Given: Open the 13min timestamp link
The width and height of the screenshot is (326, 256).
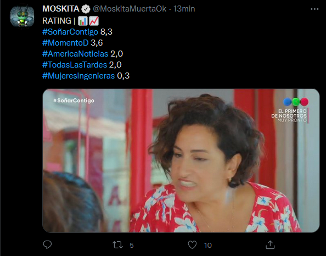Looking at the screenshot, I should [184, 9].
